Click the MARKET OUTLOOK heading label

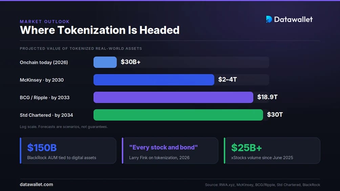pyautogui.click(x=45, y=21)
